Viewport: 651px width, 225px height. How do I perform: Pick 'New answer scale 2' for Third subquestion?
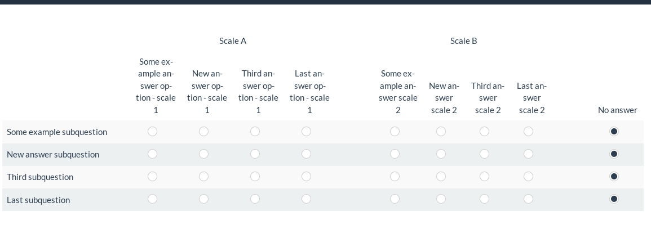[441, 177]
